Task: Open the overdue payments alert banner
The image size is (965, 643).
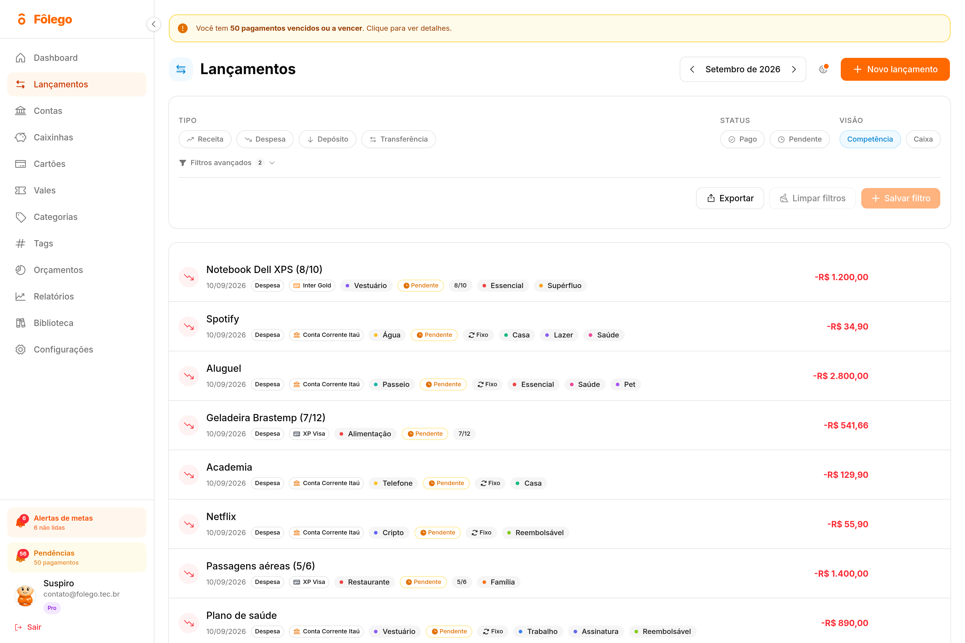Action: [560, 28]
